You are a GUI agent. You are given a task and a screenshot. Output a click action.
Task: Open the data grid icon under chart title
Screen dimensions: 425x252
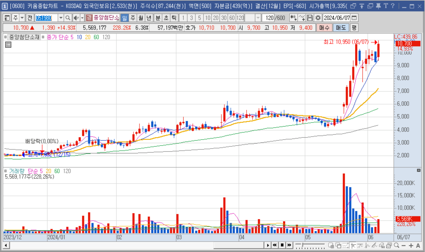(x=8, y=45)
